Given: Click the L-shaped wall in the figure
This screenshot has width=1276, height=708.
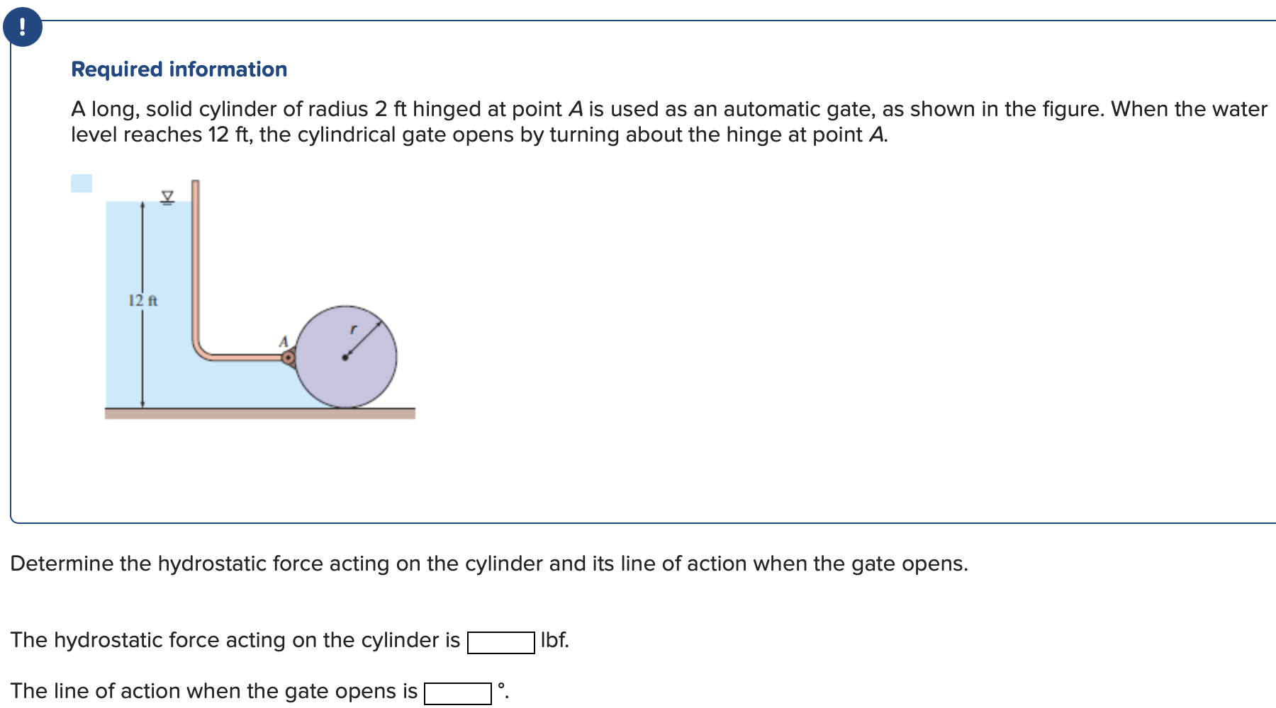Looking at the screenshot, I should [x=196, y=269].
